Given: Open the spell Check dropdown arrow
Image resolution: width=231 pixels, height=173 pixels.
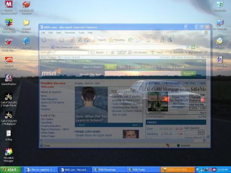Looking at the screenshot, I should coord(166,52).
